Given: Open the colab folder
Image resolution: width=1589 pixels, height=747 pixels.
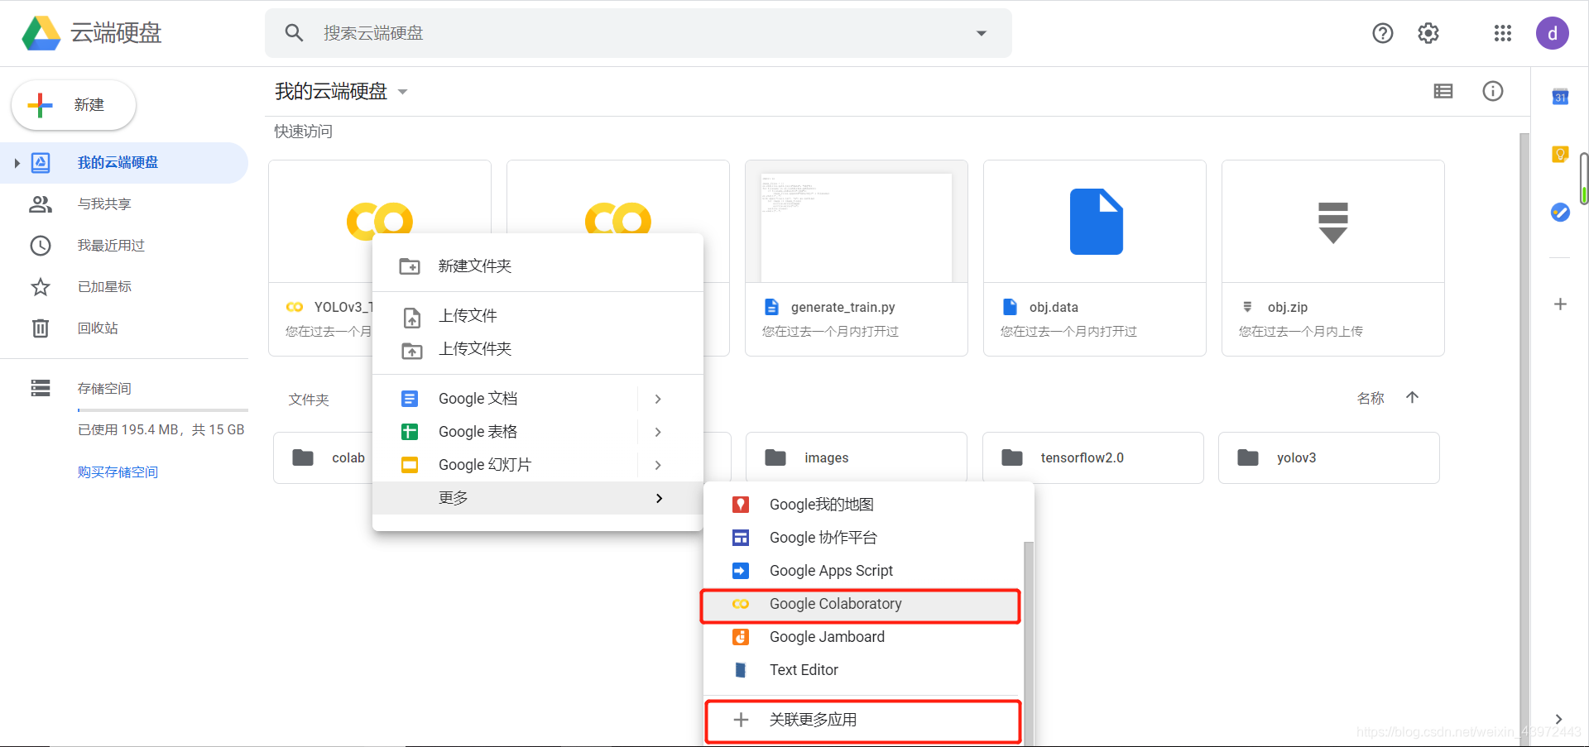Looking at the screenshot, I should coord(324,457).
